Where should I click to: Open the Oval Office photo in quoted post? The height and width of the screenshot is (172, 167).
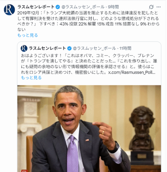point(89,129)
